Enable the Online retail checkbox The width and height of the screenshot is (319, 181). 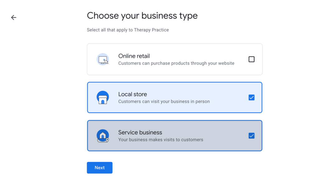click(251, 59)
